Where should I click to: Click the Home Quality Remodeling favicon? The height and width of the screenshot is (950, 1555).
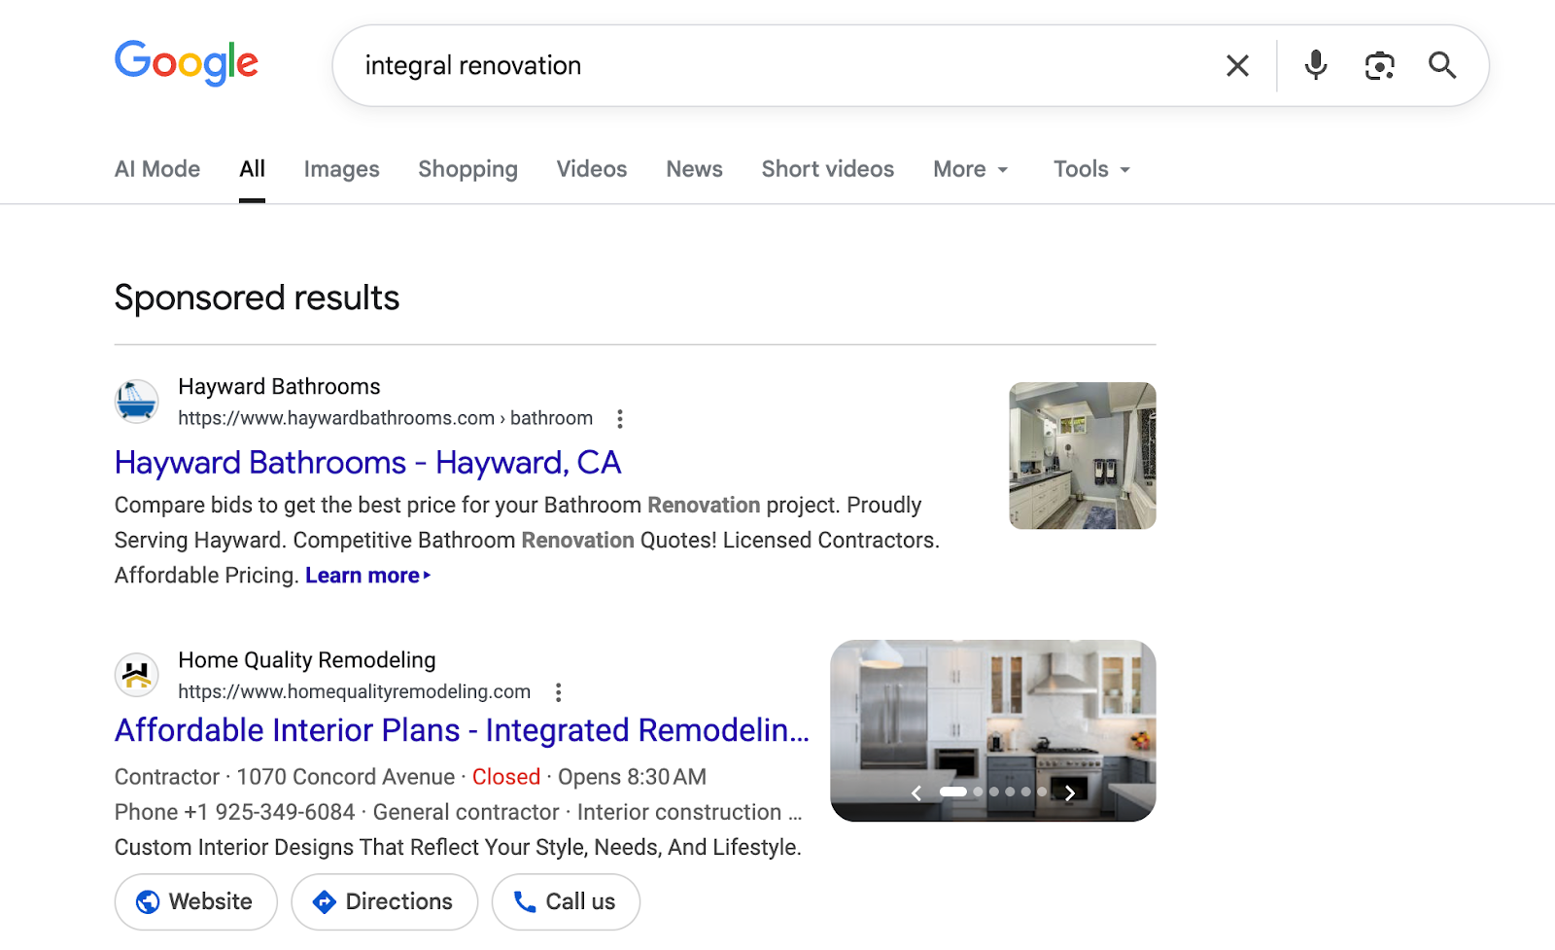137,675
